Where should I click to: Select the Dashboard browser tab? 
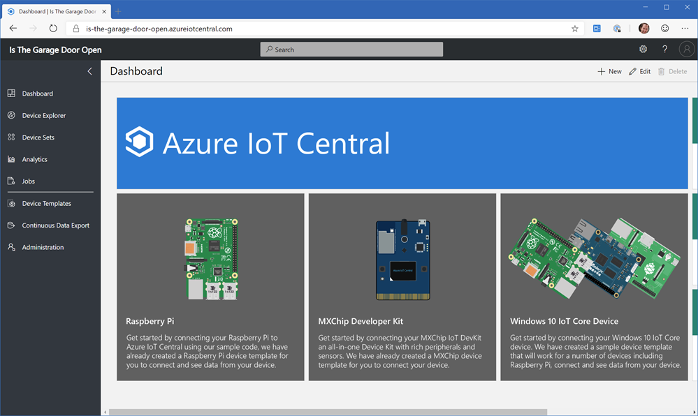pyautogui.click(x=56, y=11)
